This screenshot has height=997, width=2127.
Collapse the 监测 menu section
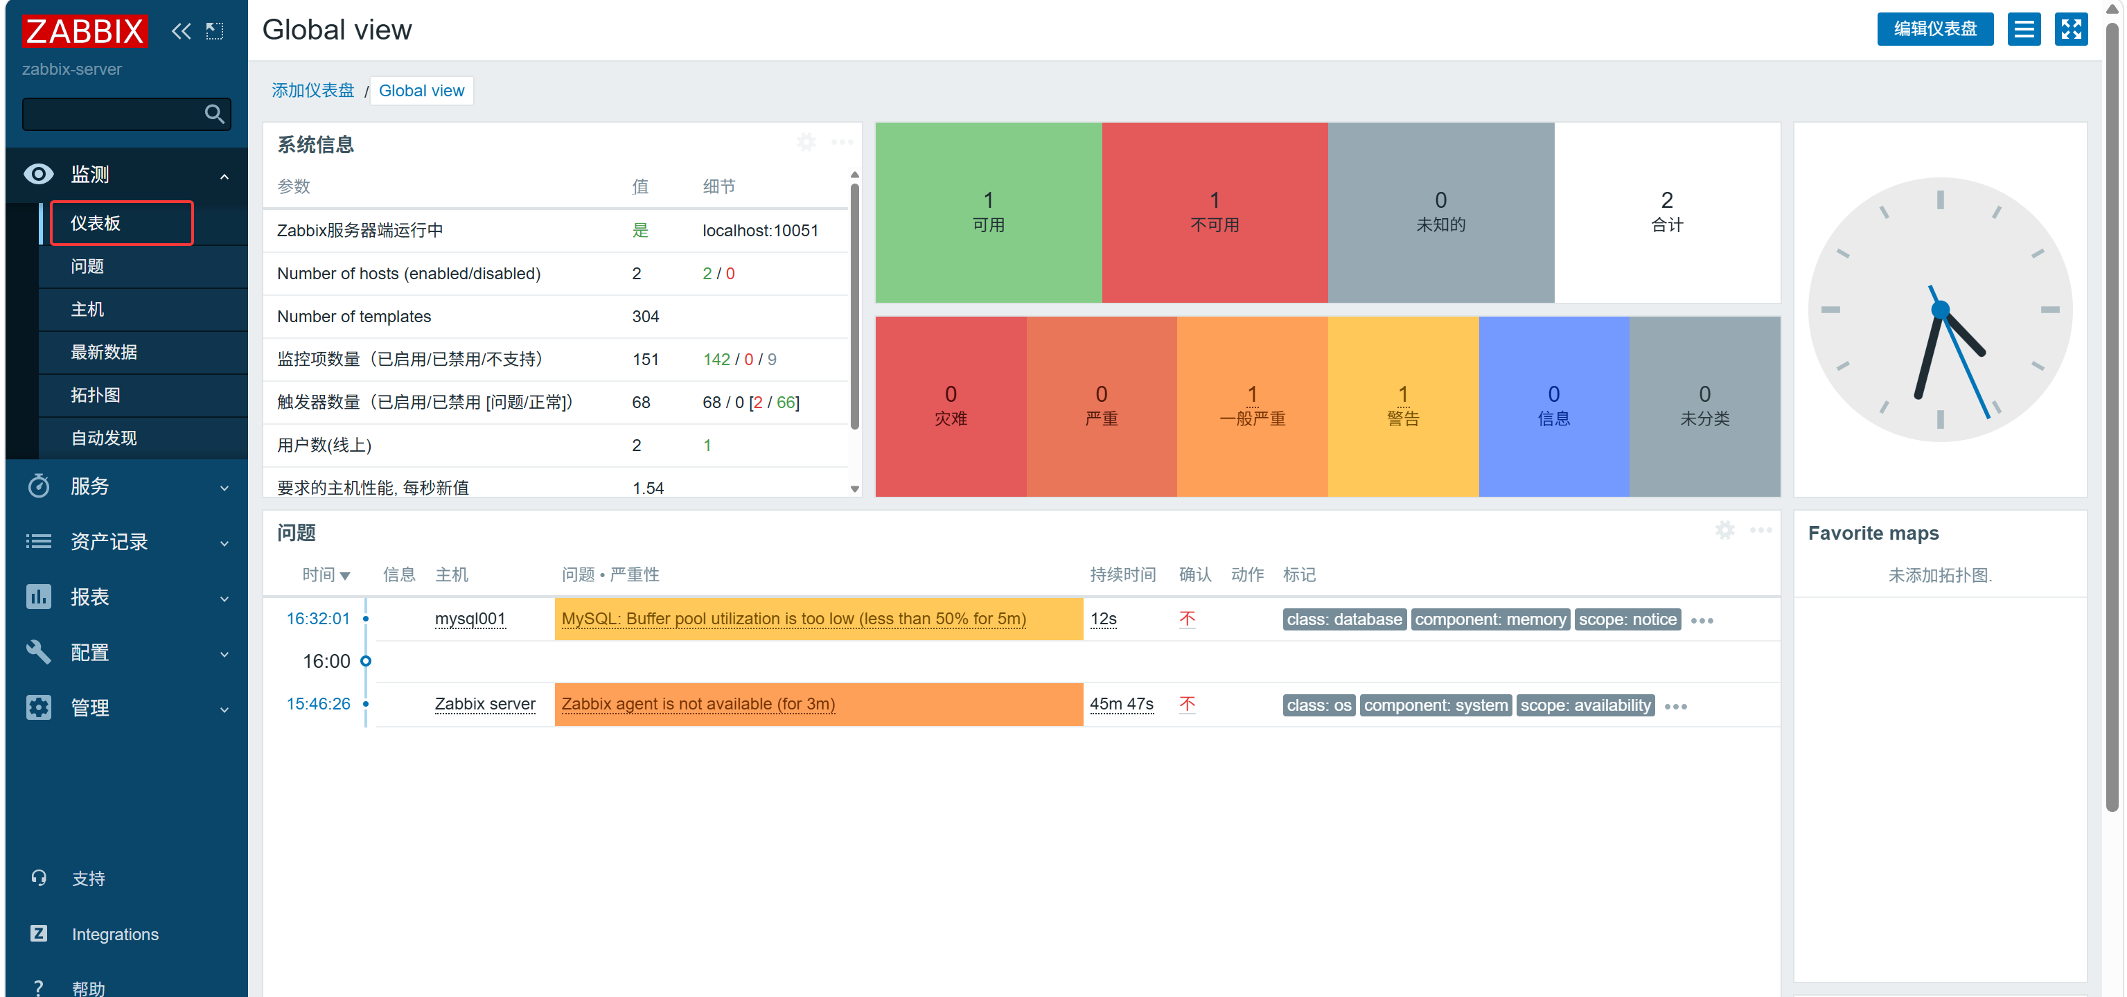tap(224, 176)
